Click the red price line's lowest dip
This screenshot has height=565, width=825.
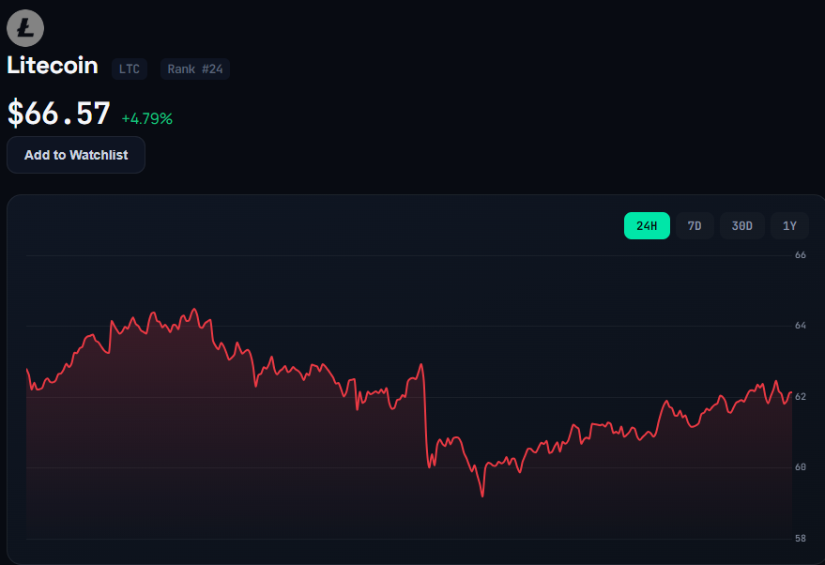coord(482,495)
